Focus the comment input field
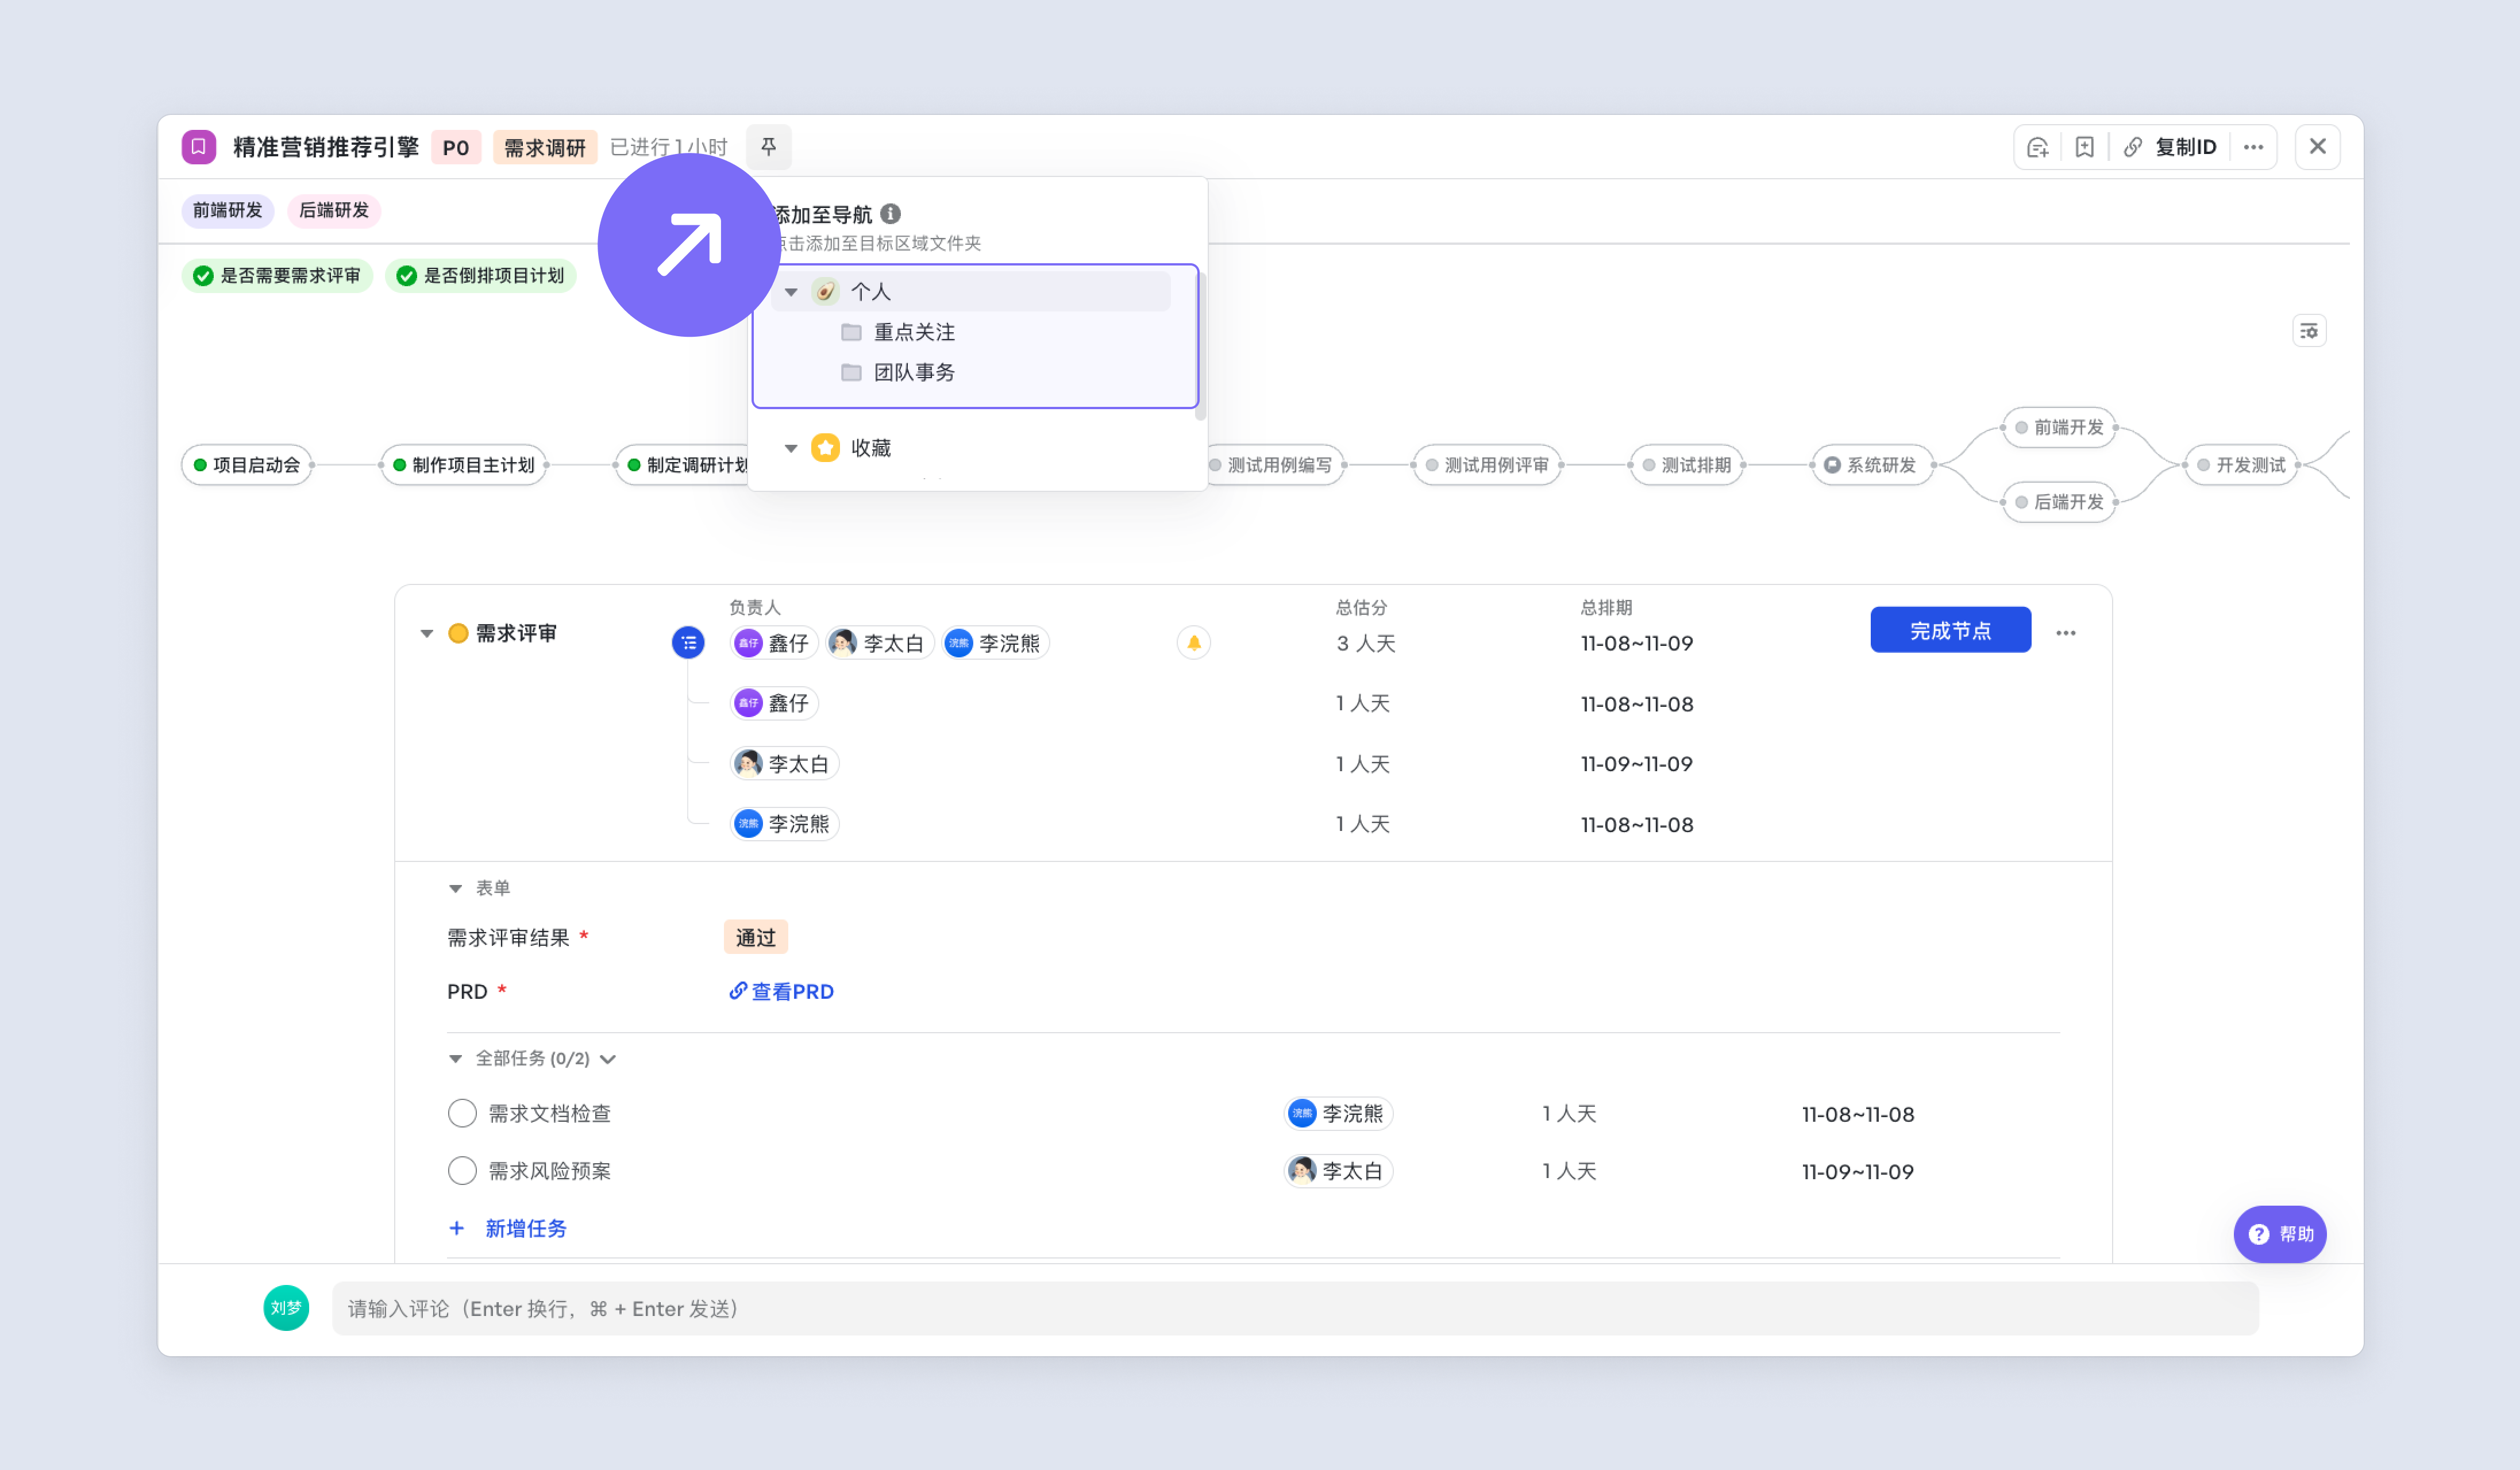2520x1470 pixels. 1295,1308
